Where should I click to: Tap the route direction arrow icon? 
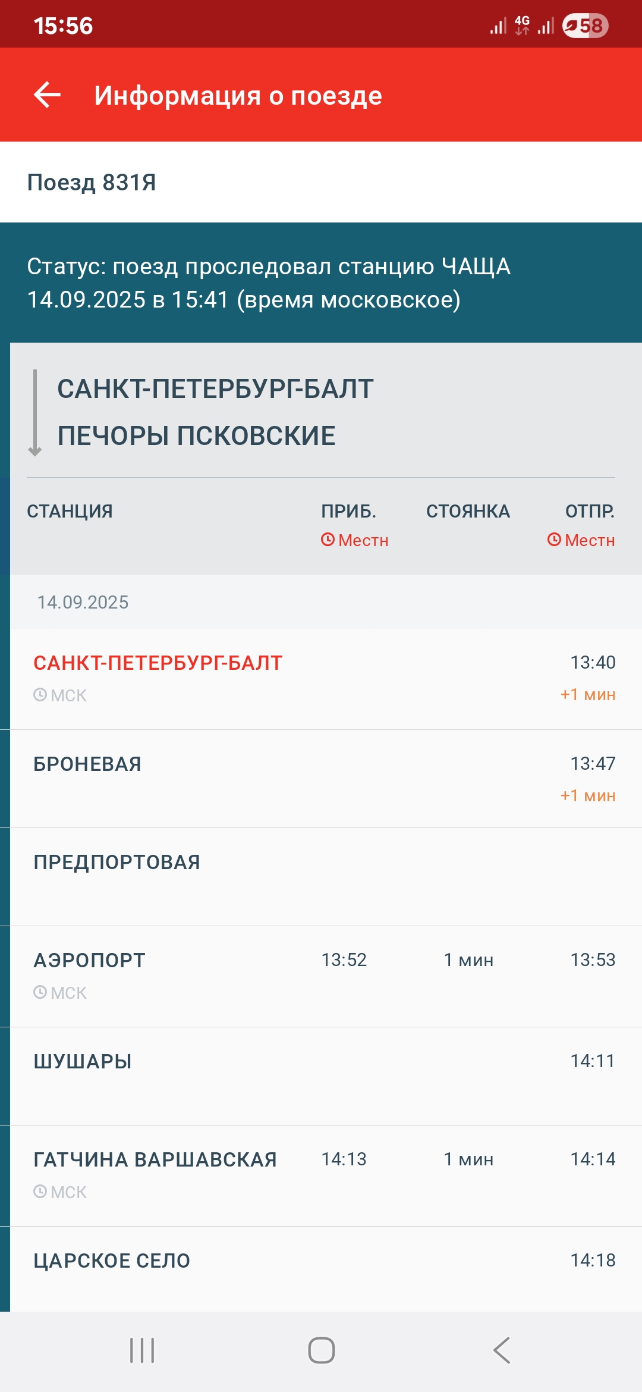point(35,413)
